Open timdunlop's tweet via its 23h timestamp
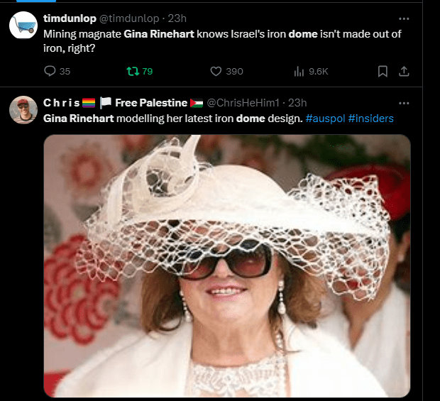The height and width of the screenshot is (401, 440). pyautogui.click(x=177, y=18)
